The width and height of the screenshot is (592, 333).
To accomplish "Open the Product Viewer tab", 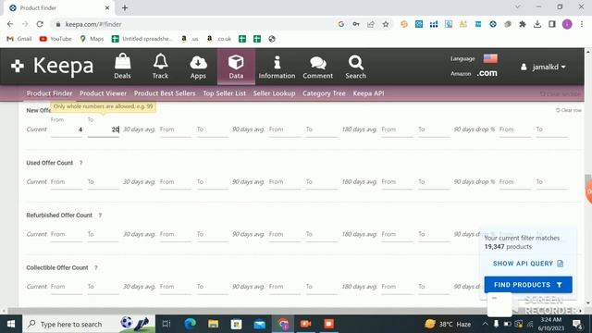I will point(103,93).
